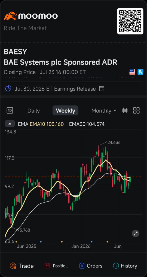Open candlestick chart style icon
The height and width of the screenshot is (277, 147).
[125, 111]
